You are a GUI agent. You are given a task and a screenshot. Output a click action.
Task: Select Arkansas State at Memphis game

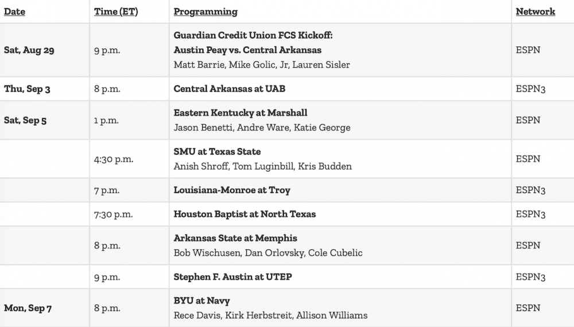tap(235, 238)
